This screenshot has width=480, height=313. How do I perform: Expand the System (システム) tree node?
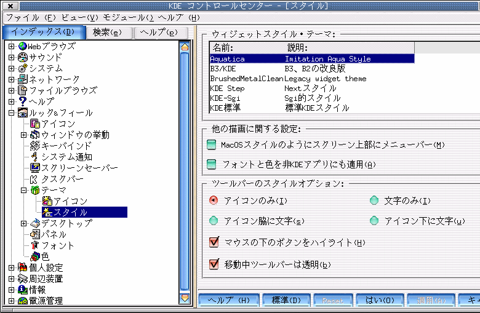(x=11, y=68)
